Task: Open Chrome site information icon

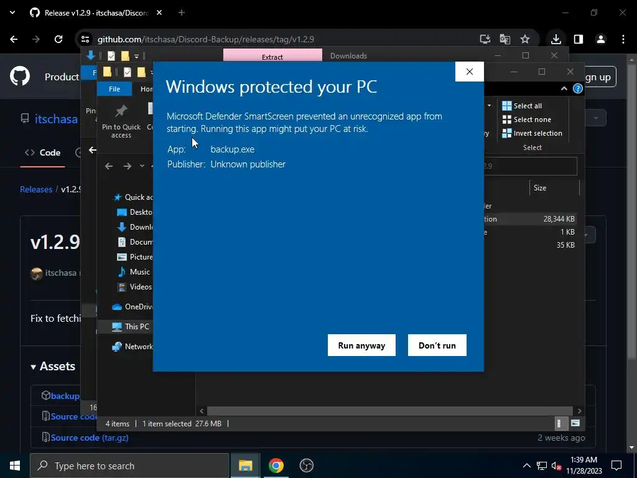Action: (x=85, y=39)
